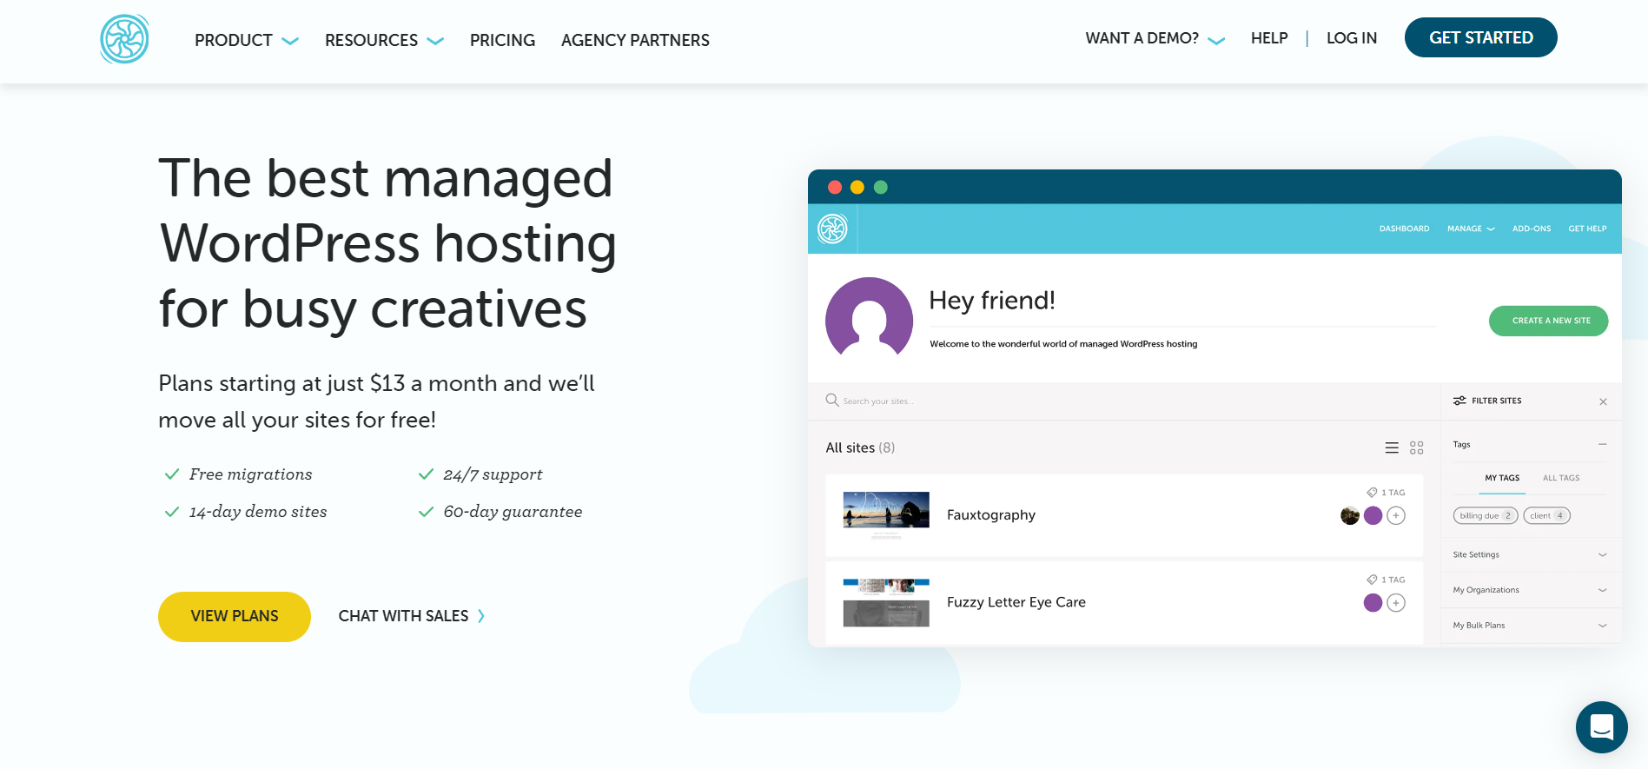Click the Get Started button
Screen dimensions: 1648x769
[1480, 37]
